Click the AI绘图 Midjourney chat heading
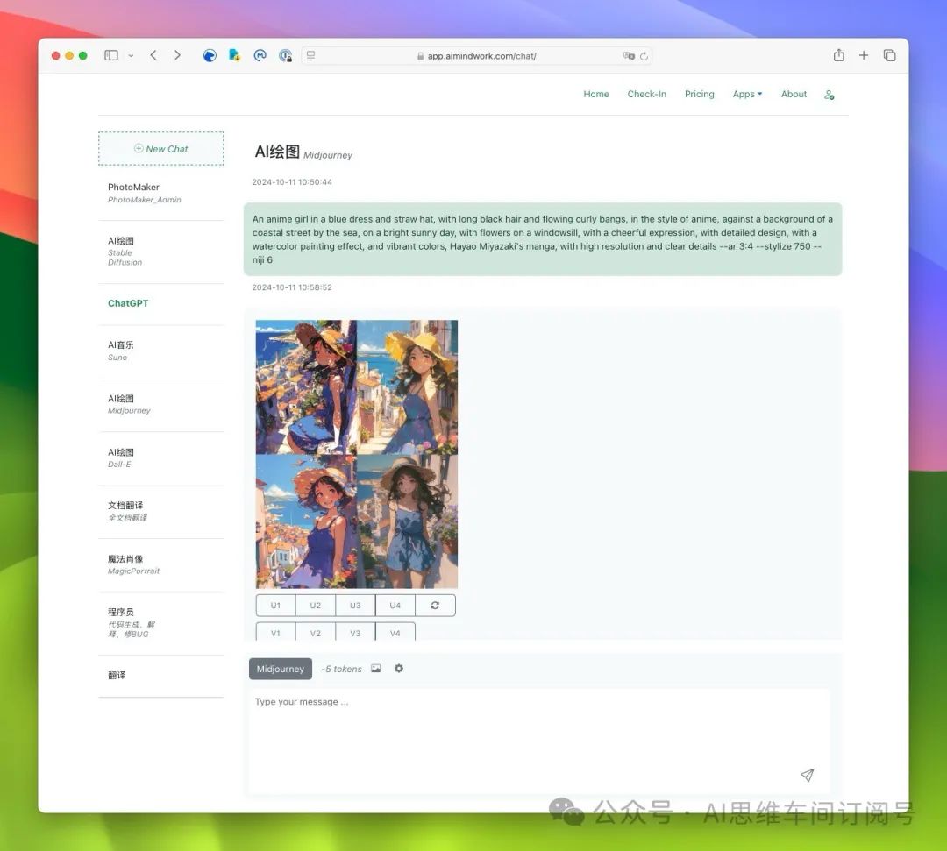Screen dimensions: 947x851 point(303,152)
